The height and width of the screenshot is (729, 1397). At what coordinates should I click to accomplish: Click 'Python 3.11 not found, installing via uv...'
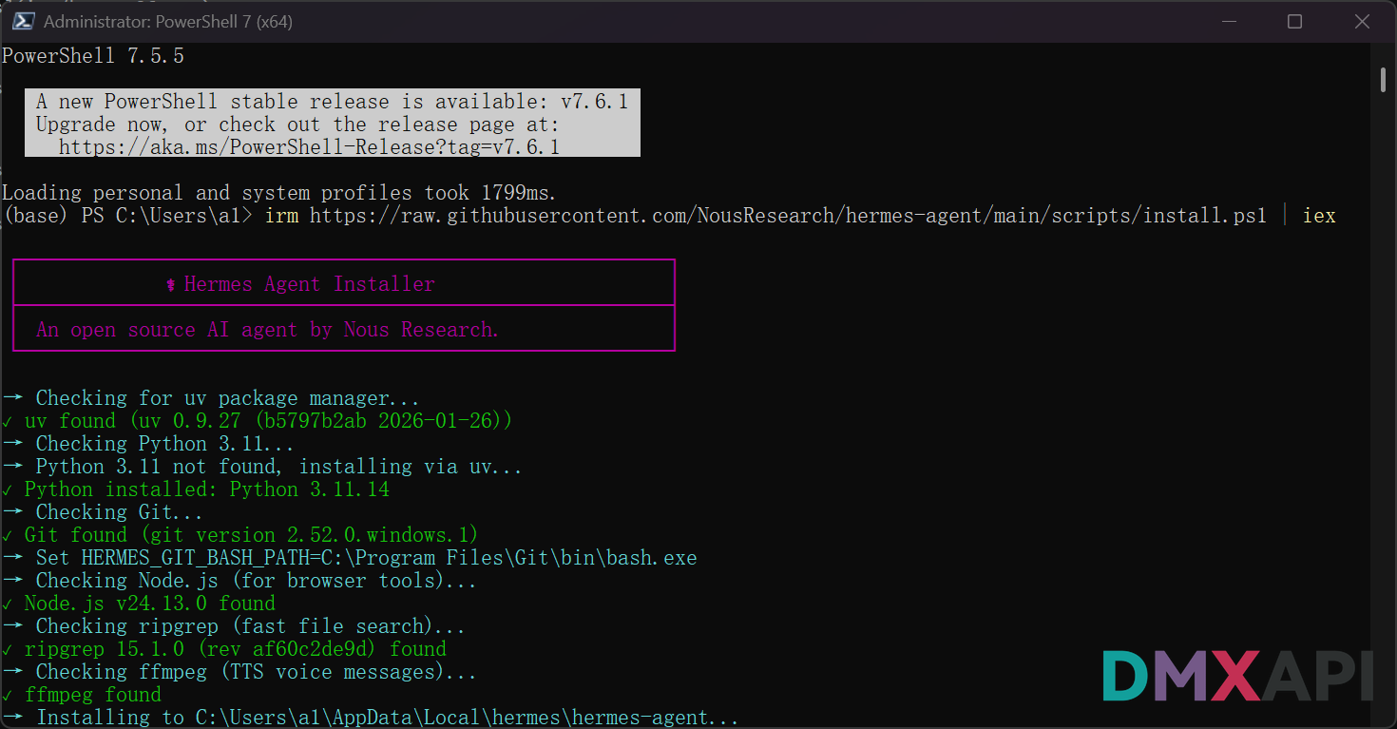pos(262,467)
